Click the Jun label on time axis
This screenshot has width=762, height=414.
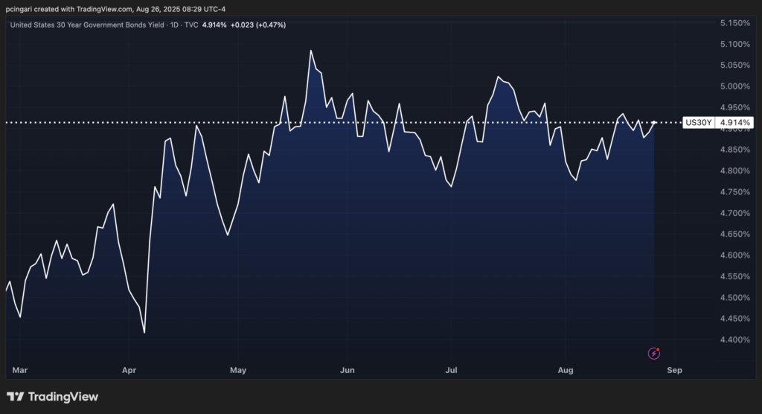(347, 369)
